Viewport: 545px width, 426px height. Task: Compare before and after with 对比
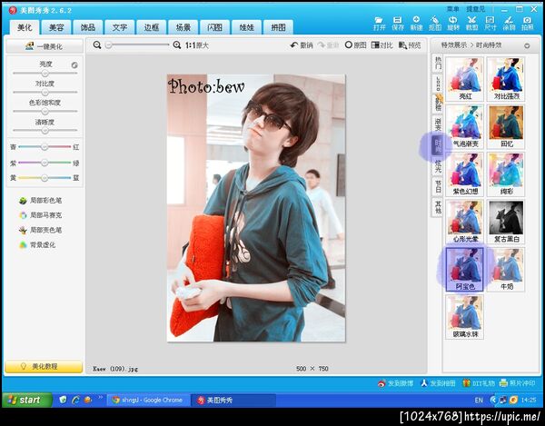click(x=382, y=45)
